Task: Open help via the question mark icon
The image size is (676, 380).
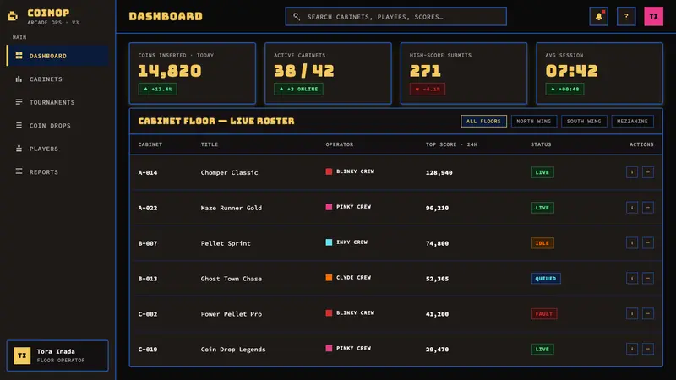Action: click(x=626, y=16)
